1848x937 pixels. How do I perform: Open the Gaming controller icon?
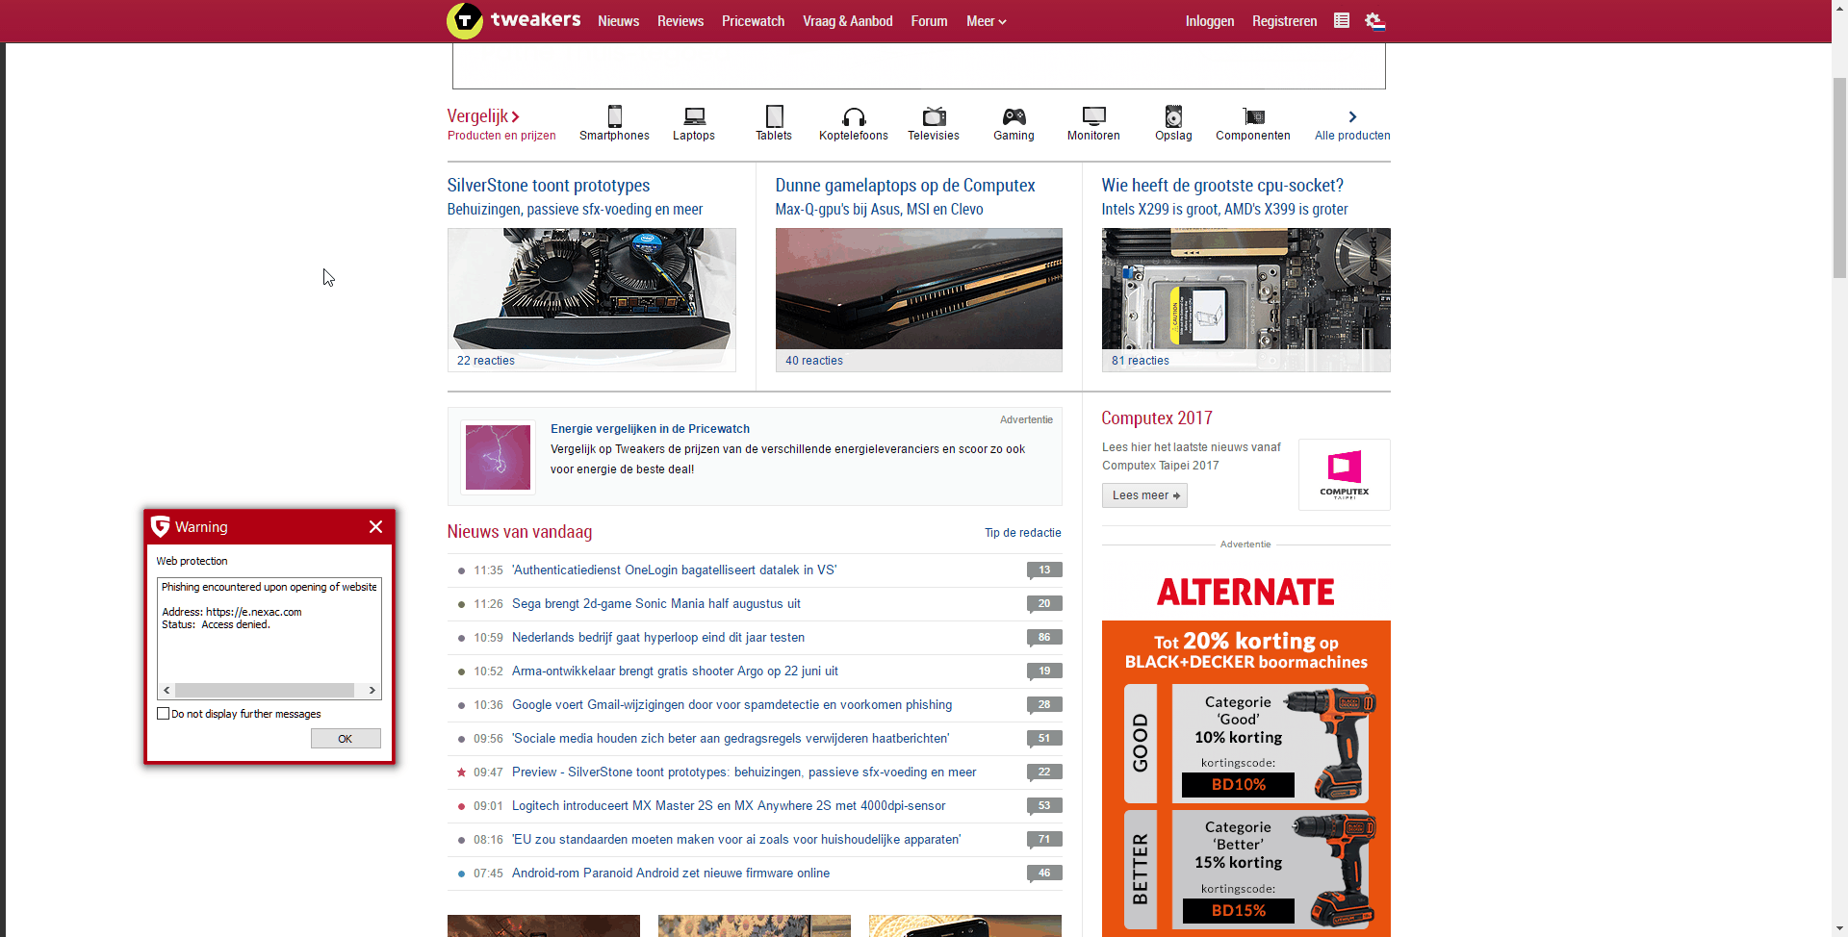(x=1014, y=116)
